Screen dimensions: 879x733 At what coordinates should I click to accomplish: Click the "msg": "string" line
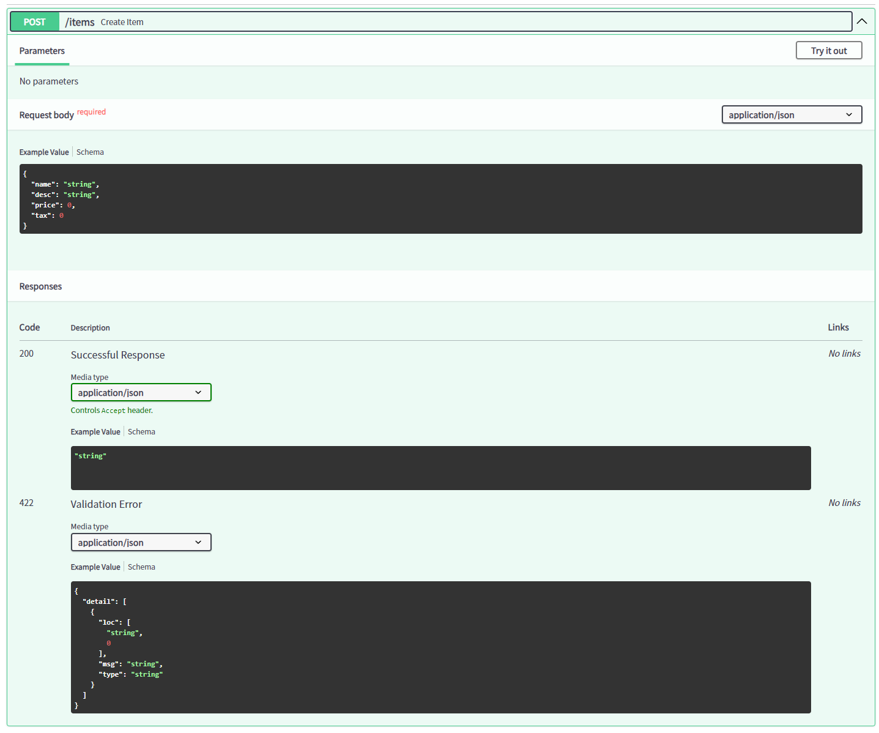[130, 664]
